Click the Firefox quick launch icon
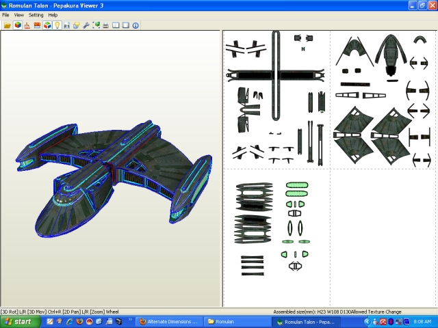438x328 pixels. pyautogui.click(x=79, y=322)
